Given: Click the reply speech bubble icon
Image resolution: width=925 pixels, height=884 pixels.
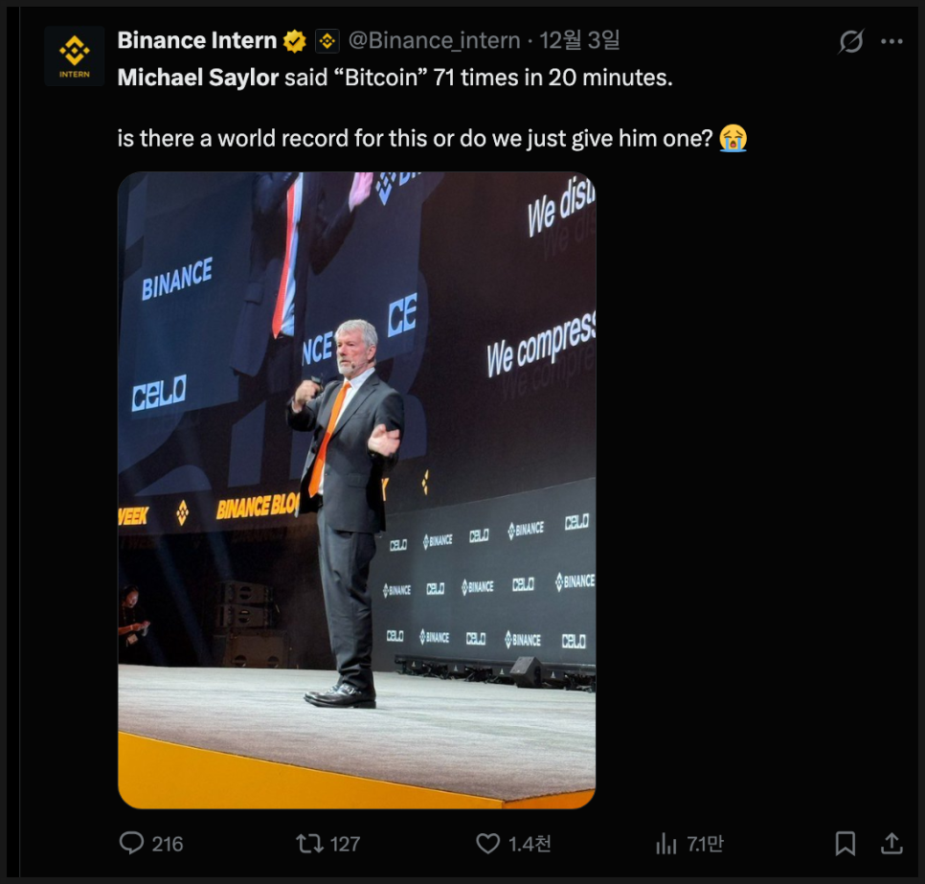Looking at the screenshot, I should point(131,843).
